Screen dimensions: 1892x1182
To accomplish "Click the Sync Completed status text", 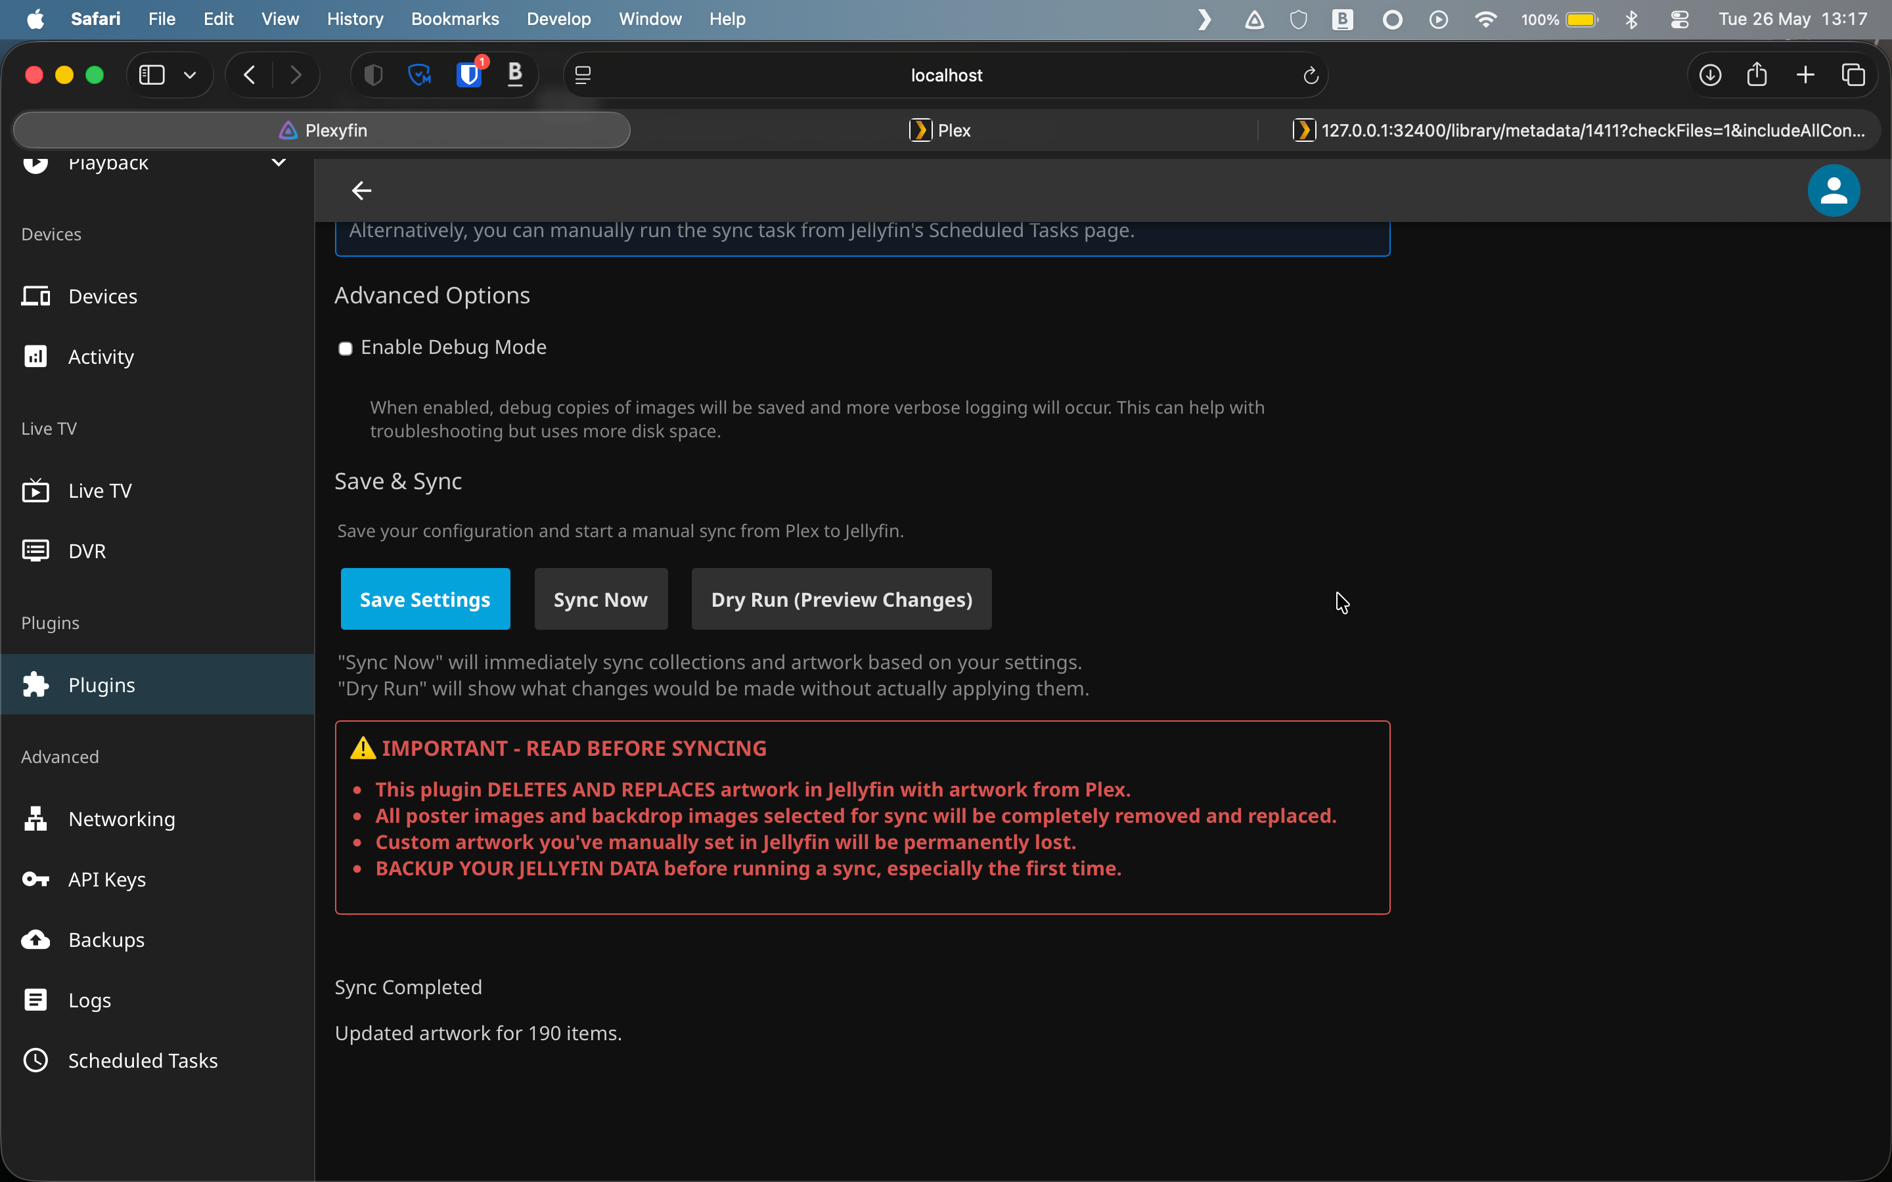I will click(x=408, y=986).
